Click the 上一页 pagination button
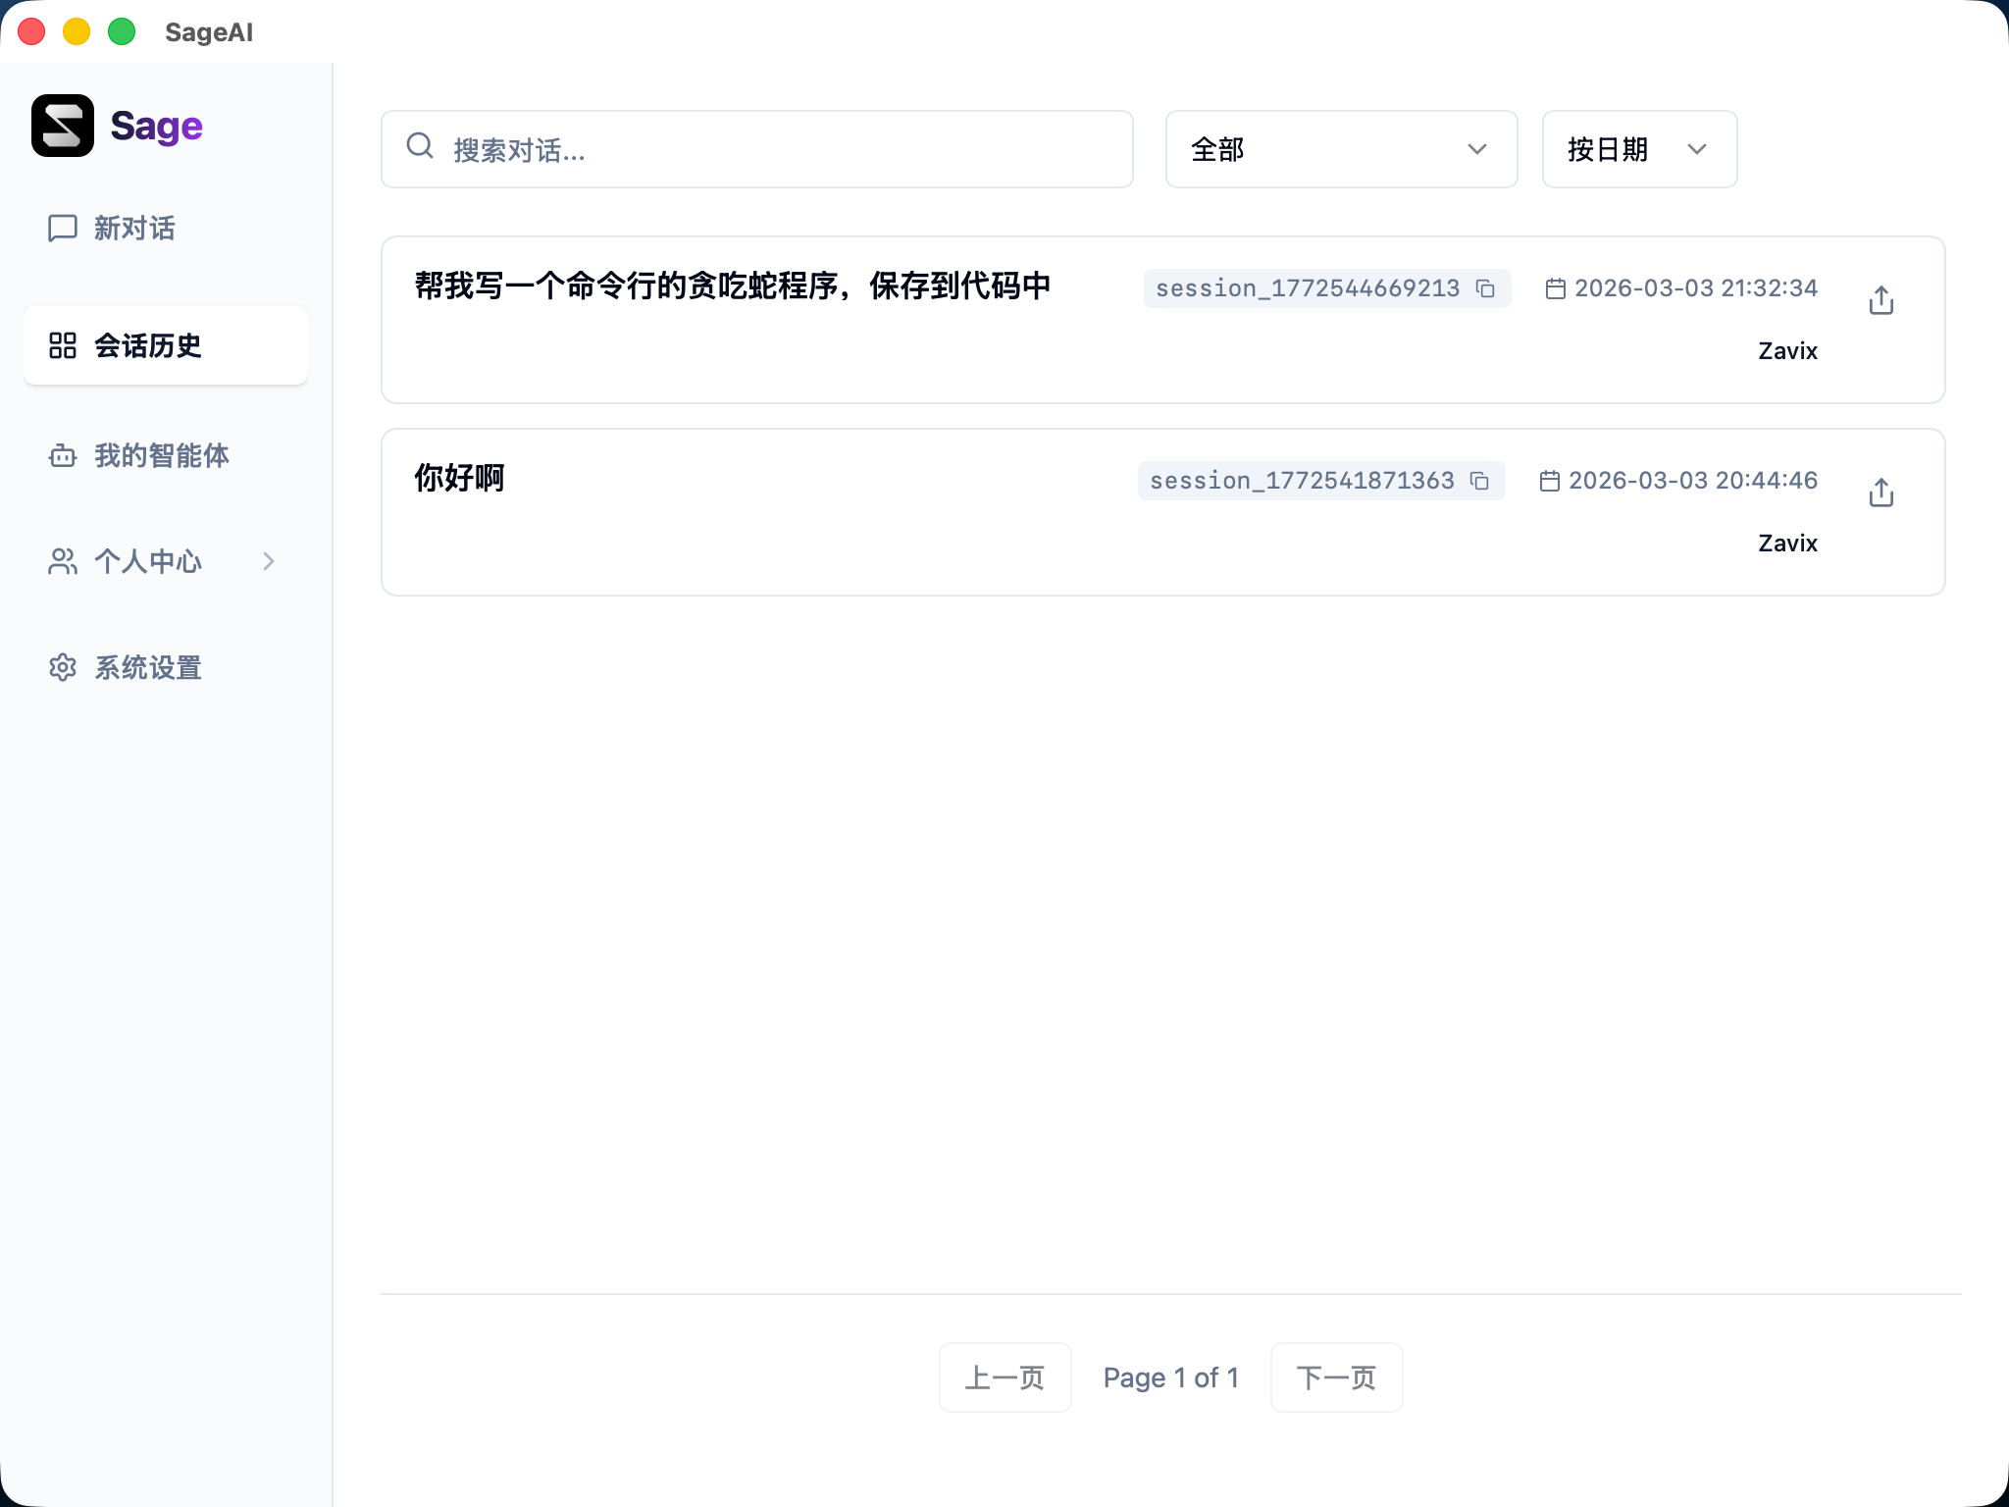Viewport: 2009px width, 1507px height. pyautogui.click(x=1005, y=1377)
